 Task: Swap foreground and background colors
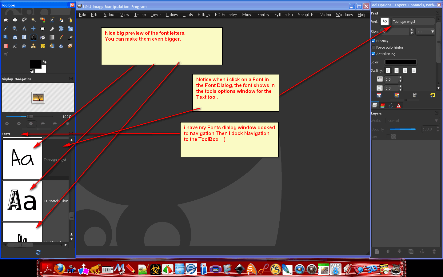click(45, 62)
